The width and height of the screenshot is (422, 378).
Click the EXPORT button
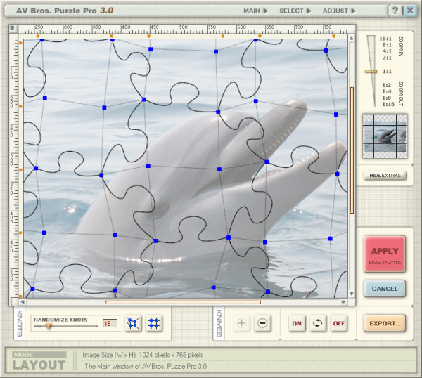385,323
